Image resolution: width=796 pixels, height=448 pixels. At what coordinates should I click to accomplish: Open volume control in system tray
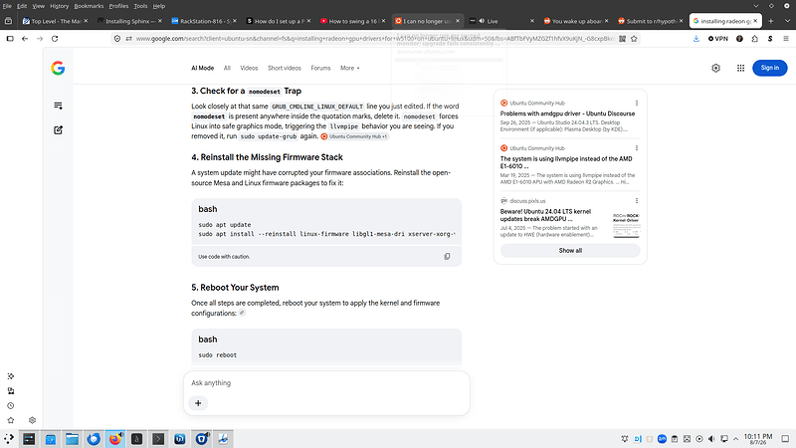(x=711, y=439)
